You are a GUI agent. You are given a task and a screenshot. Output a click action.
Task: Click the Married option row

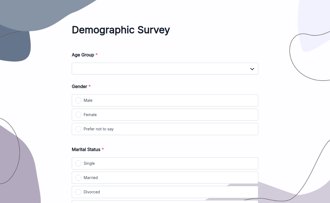click(x=165, y=178)
